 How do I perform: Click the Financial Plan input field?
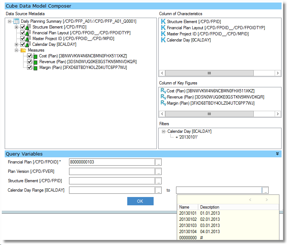[x=112, y=162]
